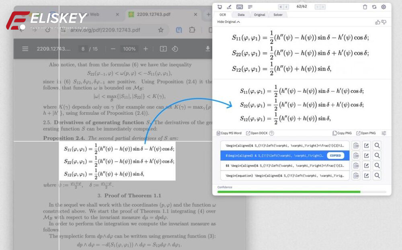Re-run OCR using the refresh icon

pyautogui.click(x=374, y=7)
